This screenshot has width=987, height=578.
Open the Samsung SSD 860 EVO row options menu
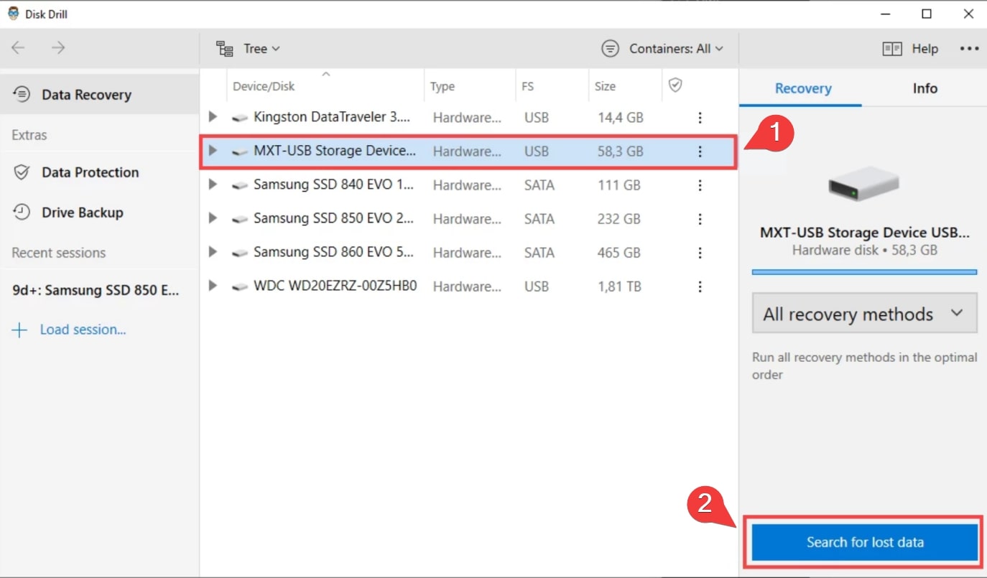(700, 253)
